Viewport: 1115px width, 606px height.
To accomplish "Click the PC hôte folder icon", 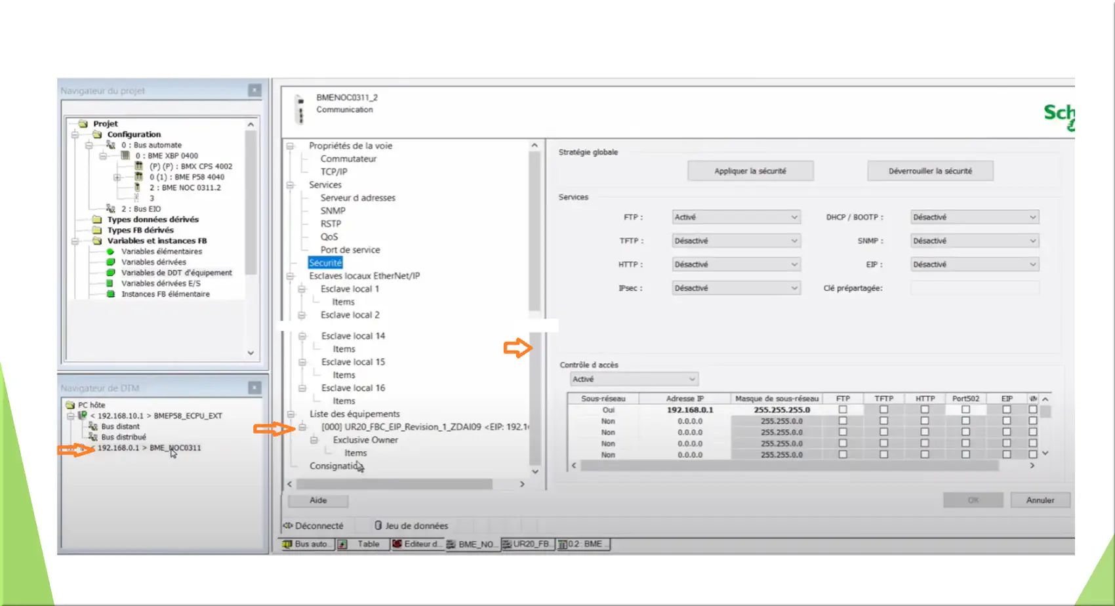I will (70, 405).
